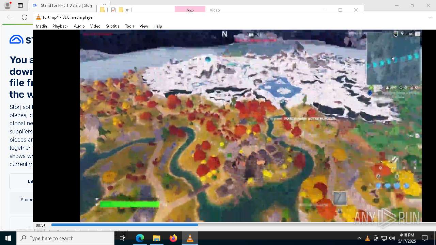Click the fortnite video playback area
Viewport: 436px width, 245px height.
point(251,126)
